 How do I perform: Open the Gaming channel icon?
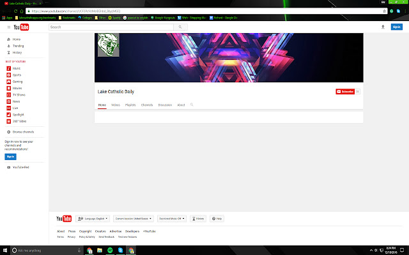tap(8, 82)
